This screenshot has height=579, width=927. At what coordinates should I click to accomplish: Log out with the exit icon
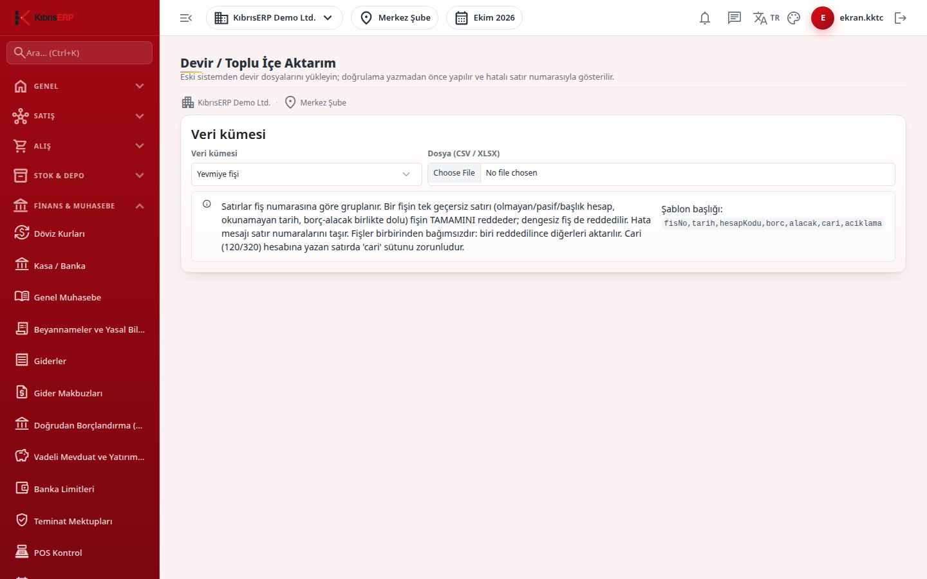[x=901, y=18]
